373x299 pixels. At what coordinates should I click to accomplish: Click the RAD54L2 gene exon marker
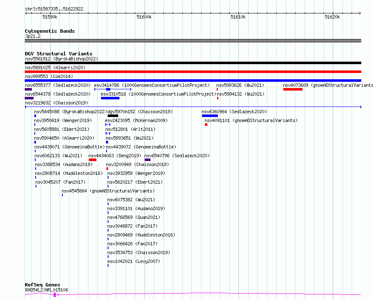tap(55, 295)
